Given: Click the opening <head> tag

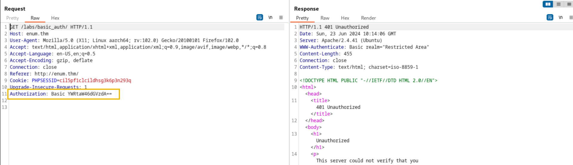Looking at the screenshot, I should (x=313, y=94).
